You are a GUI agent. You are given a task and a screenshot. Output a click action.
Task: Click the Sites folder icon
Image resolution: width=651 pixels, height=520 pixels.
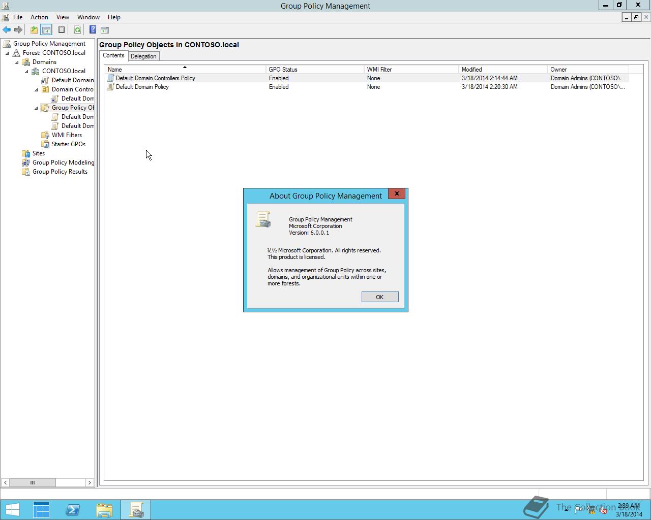pyautogui.click(x=26, y=153)
